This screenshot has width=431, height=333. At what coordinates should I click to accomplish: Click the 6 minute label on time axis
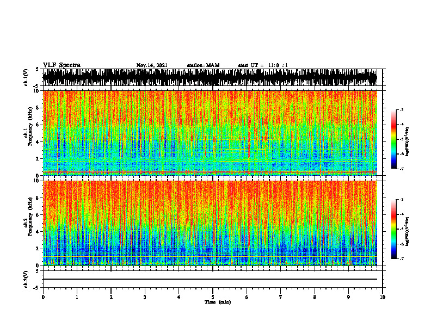247,297
